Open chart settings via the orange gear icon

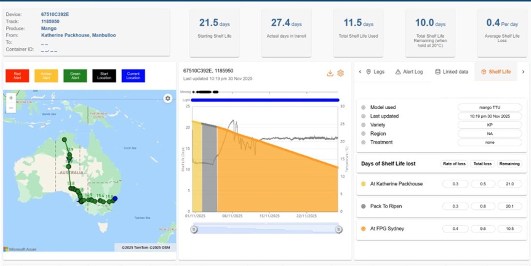pyautogui.click(x=341, y=73)
